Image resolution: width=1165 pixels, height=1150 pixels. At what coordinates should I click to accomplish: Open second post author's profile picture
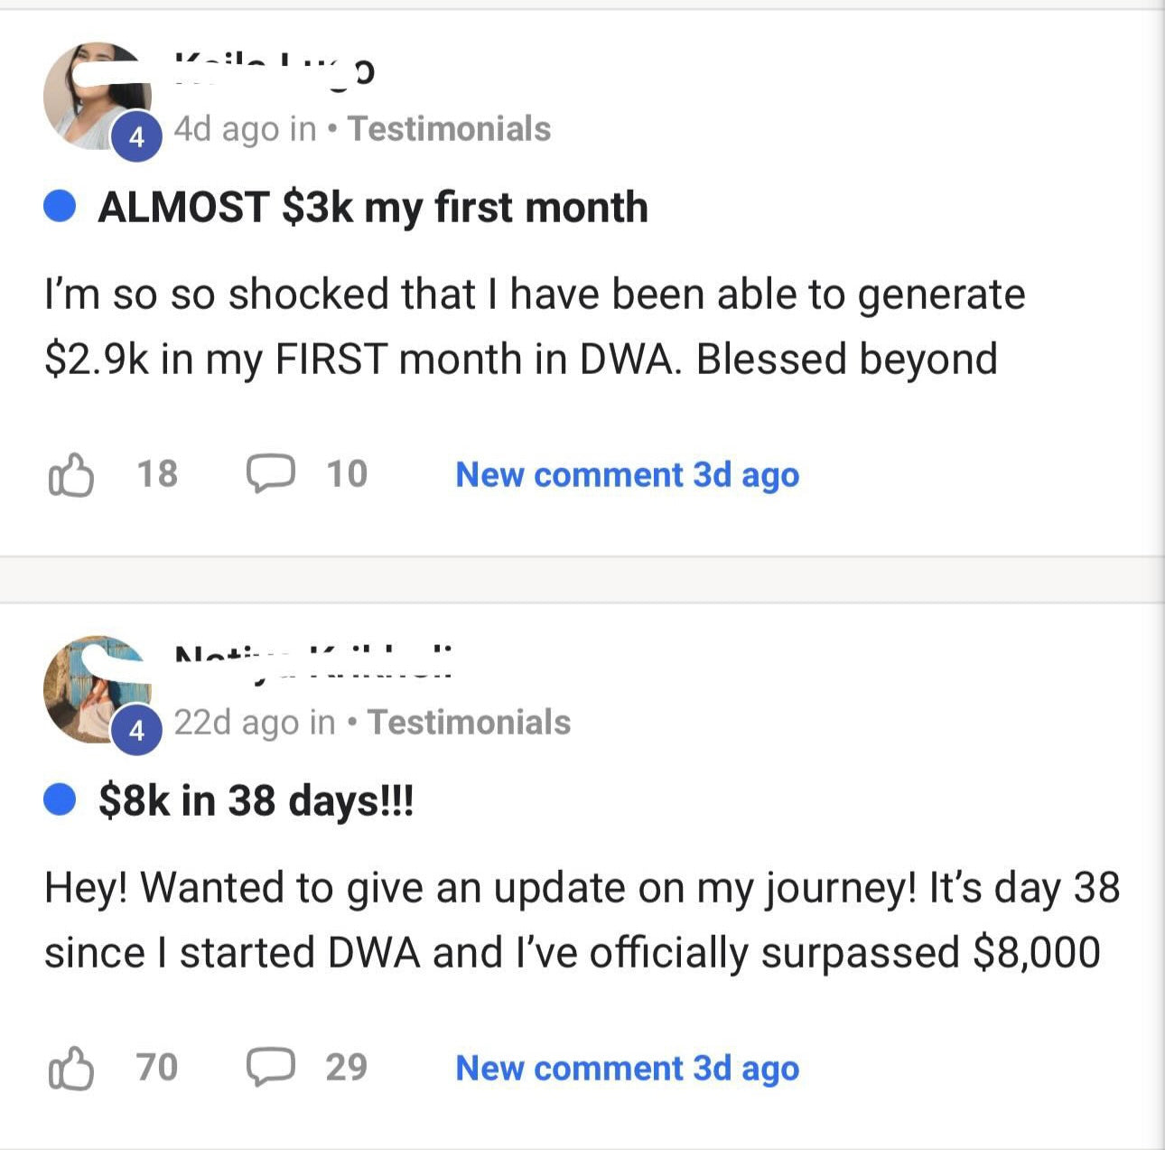[x=98, y=688]
